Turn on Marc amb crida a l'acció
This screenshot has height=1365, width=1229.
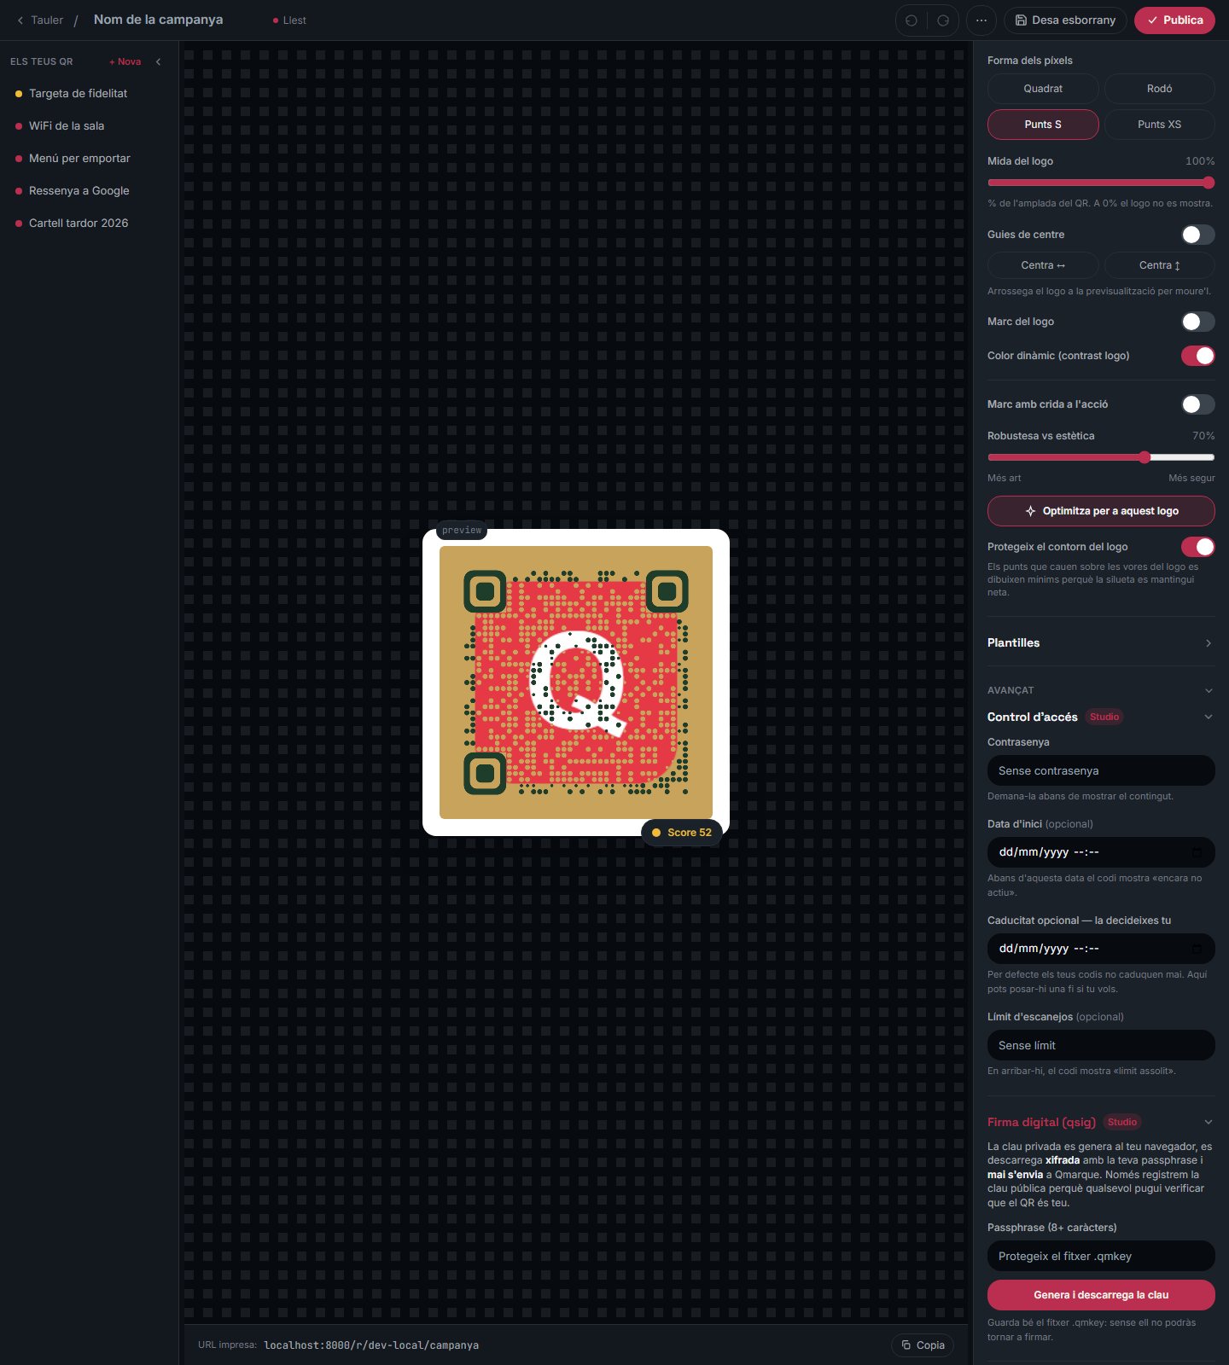1198,404
